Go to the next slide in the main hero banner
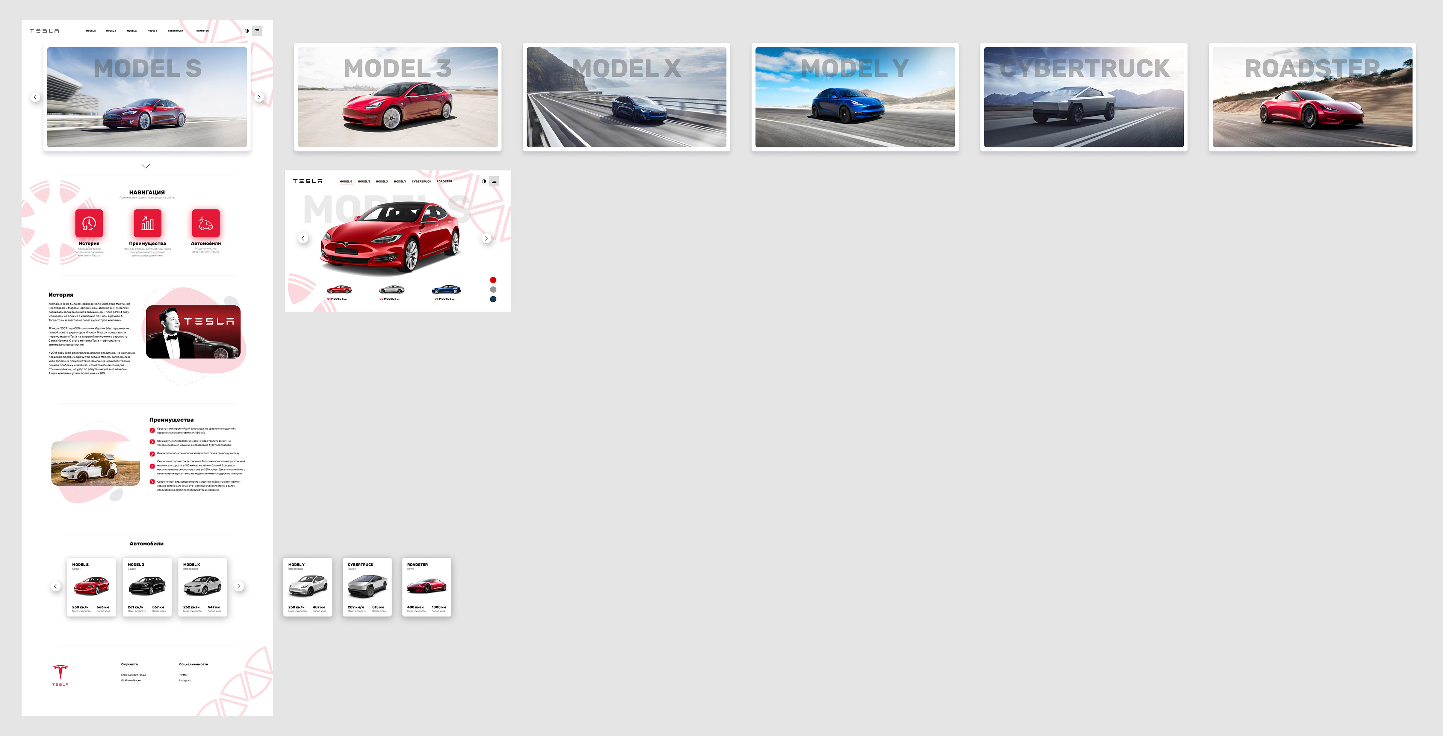1443x736 pixels. (x=259, y=97)
